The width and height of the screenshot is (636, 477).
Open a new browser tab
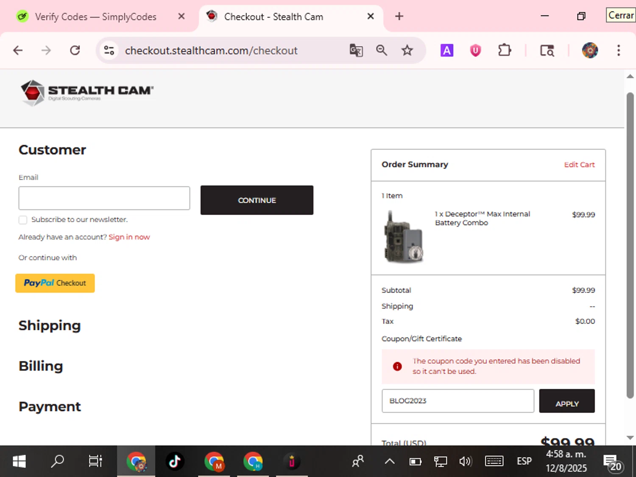(x=399, y=16)
